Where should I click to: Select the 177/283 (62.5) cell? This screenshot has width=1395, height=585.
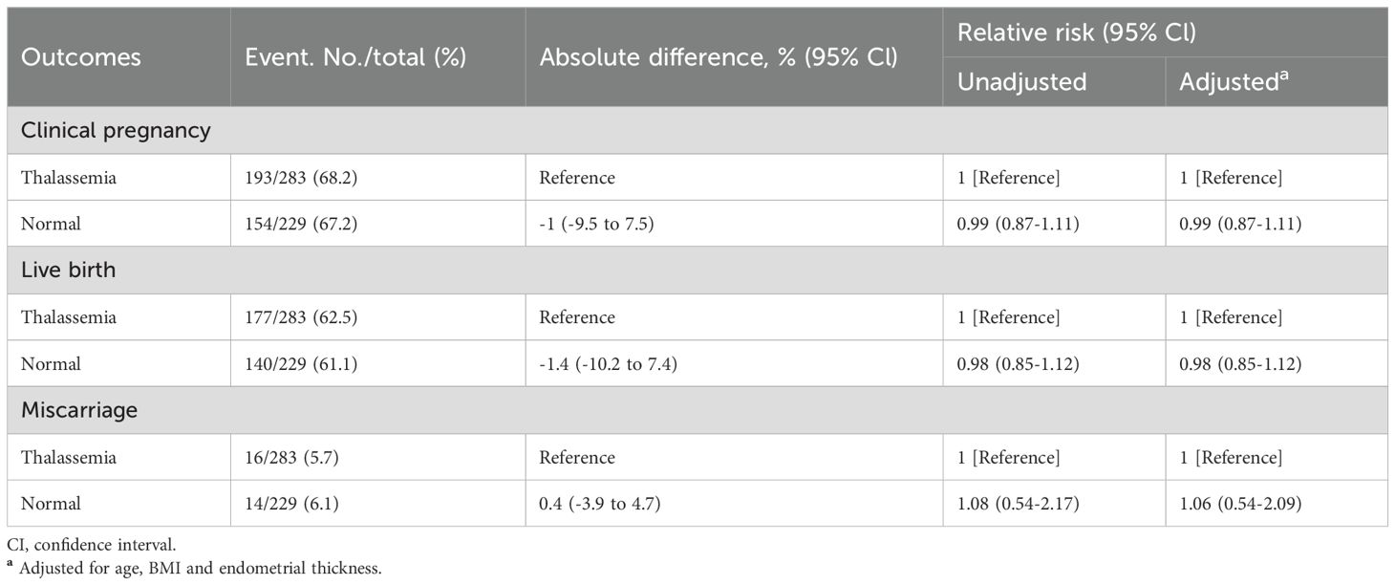coord(299,317)
